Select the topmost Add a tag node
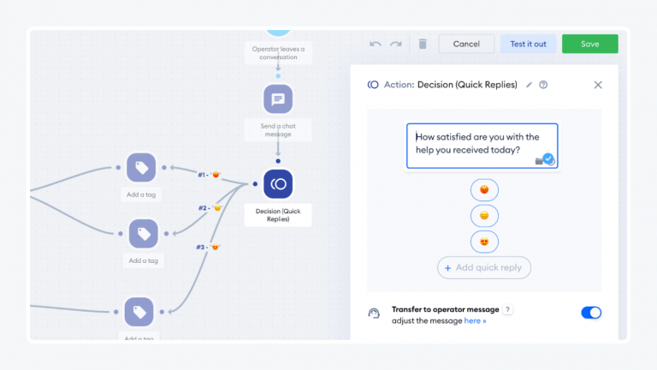 (142, 169)
